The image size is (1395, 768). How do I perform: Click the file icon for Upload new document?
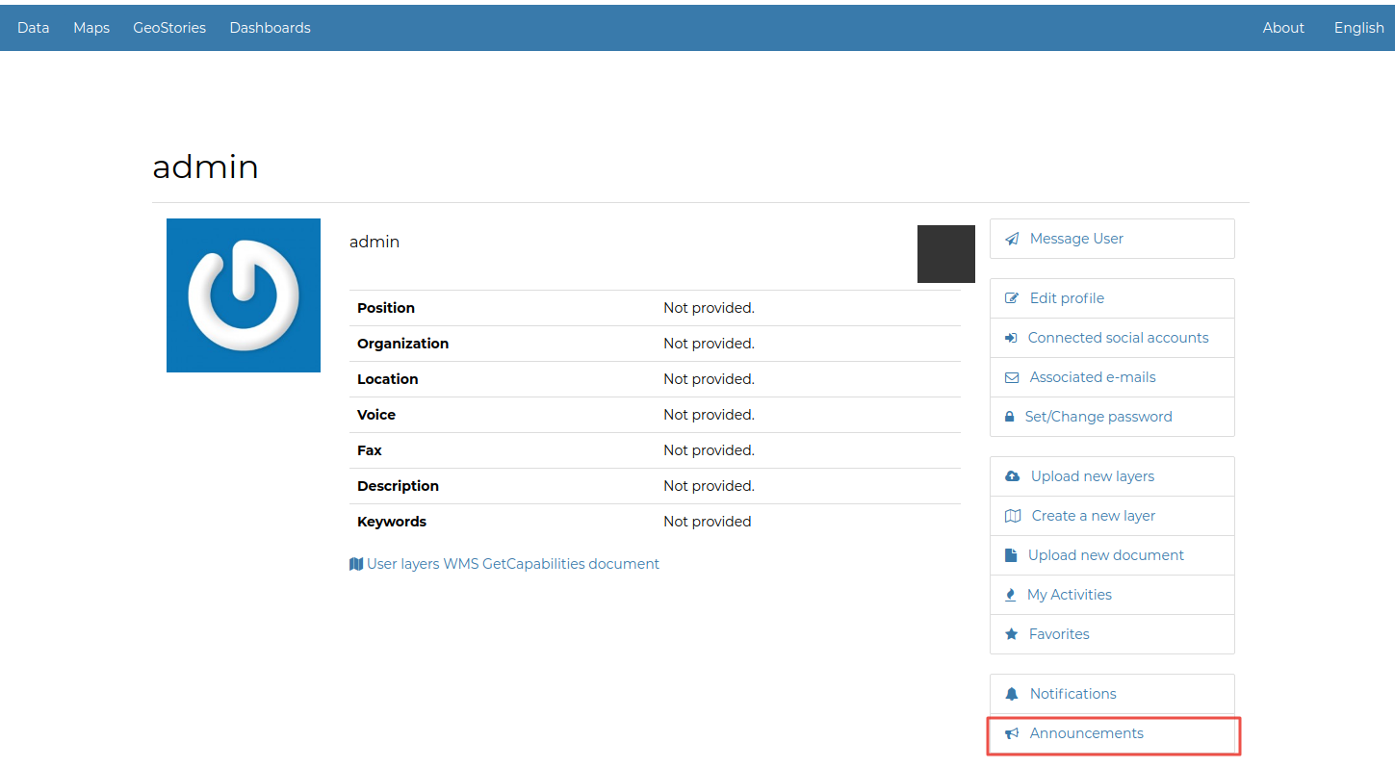1011,555
